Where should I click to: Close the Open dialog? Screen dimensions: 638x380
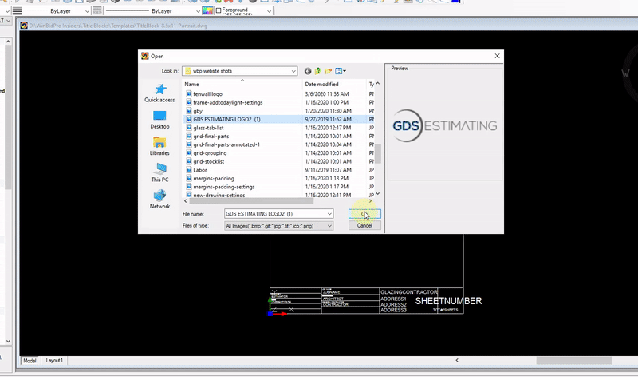(497, 56)
